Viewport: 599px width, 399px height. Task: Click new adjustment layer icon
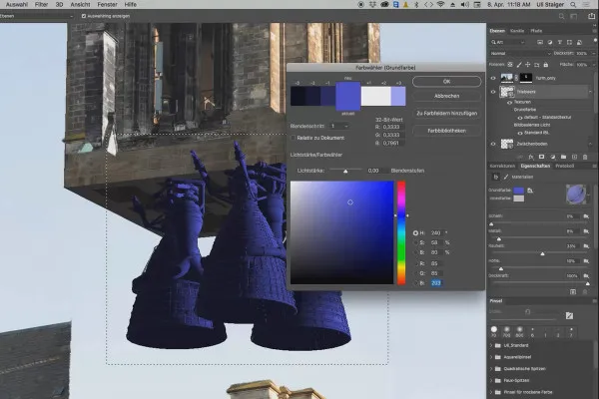pyautogui.click(x=552, y=157)
